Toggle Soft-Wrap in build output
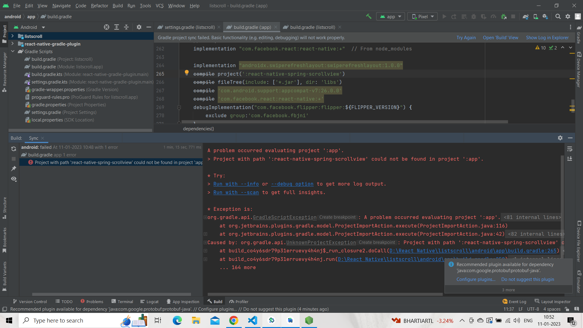This screenshot has height=328, width=583. point(570,149)
